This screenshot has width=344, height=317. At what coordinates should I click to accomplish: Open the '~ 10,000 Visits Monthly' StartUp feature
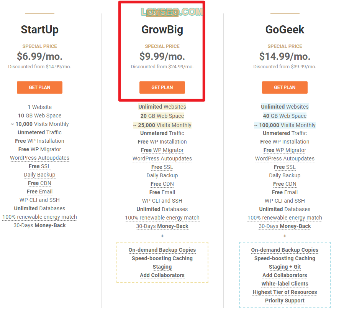pos(39,124)
